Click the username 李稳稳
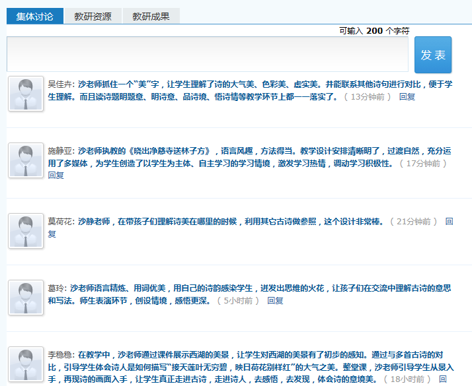Viewport: 472px width, 386px height. 60,354
